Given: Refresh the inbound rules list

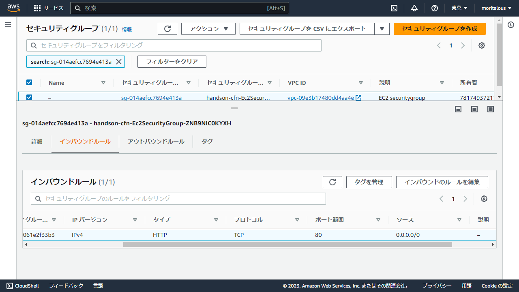Looking at the screenshot, I should (332, 182).
